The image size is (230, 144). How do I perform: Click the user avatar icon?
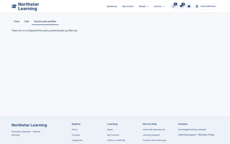[197, 6]
